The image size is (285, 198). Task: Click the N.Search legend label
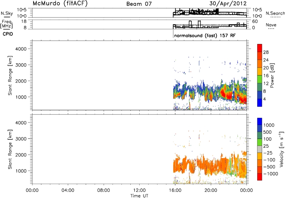coord(275,13)
